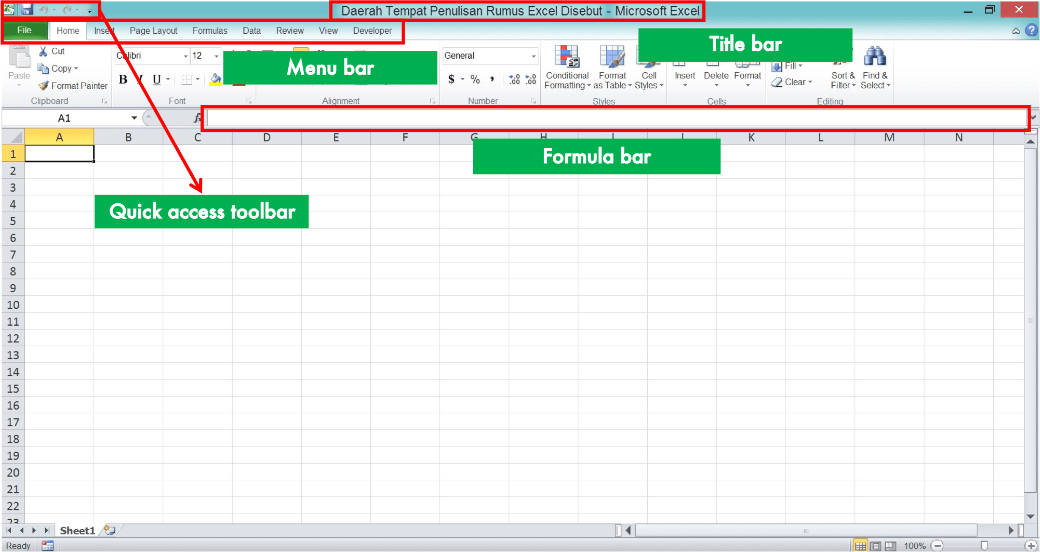This screenshot has height=552, width=1040.
Task: Open Alignment group dialog launcher
Action: pyautogui.click(x=433, y=101)
